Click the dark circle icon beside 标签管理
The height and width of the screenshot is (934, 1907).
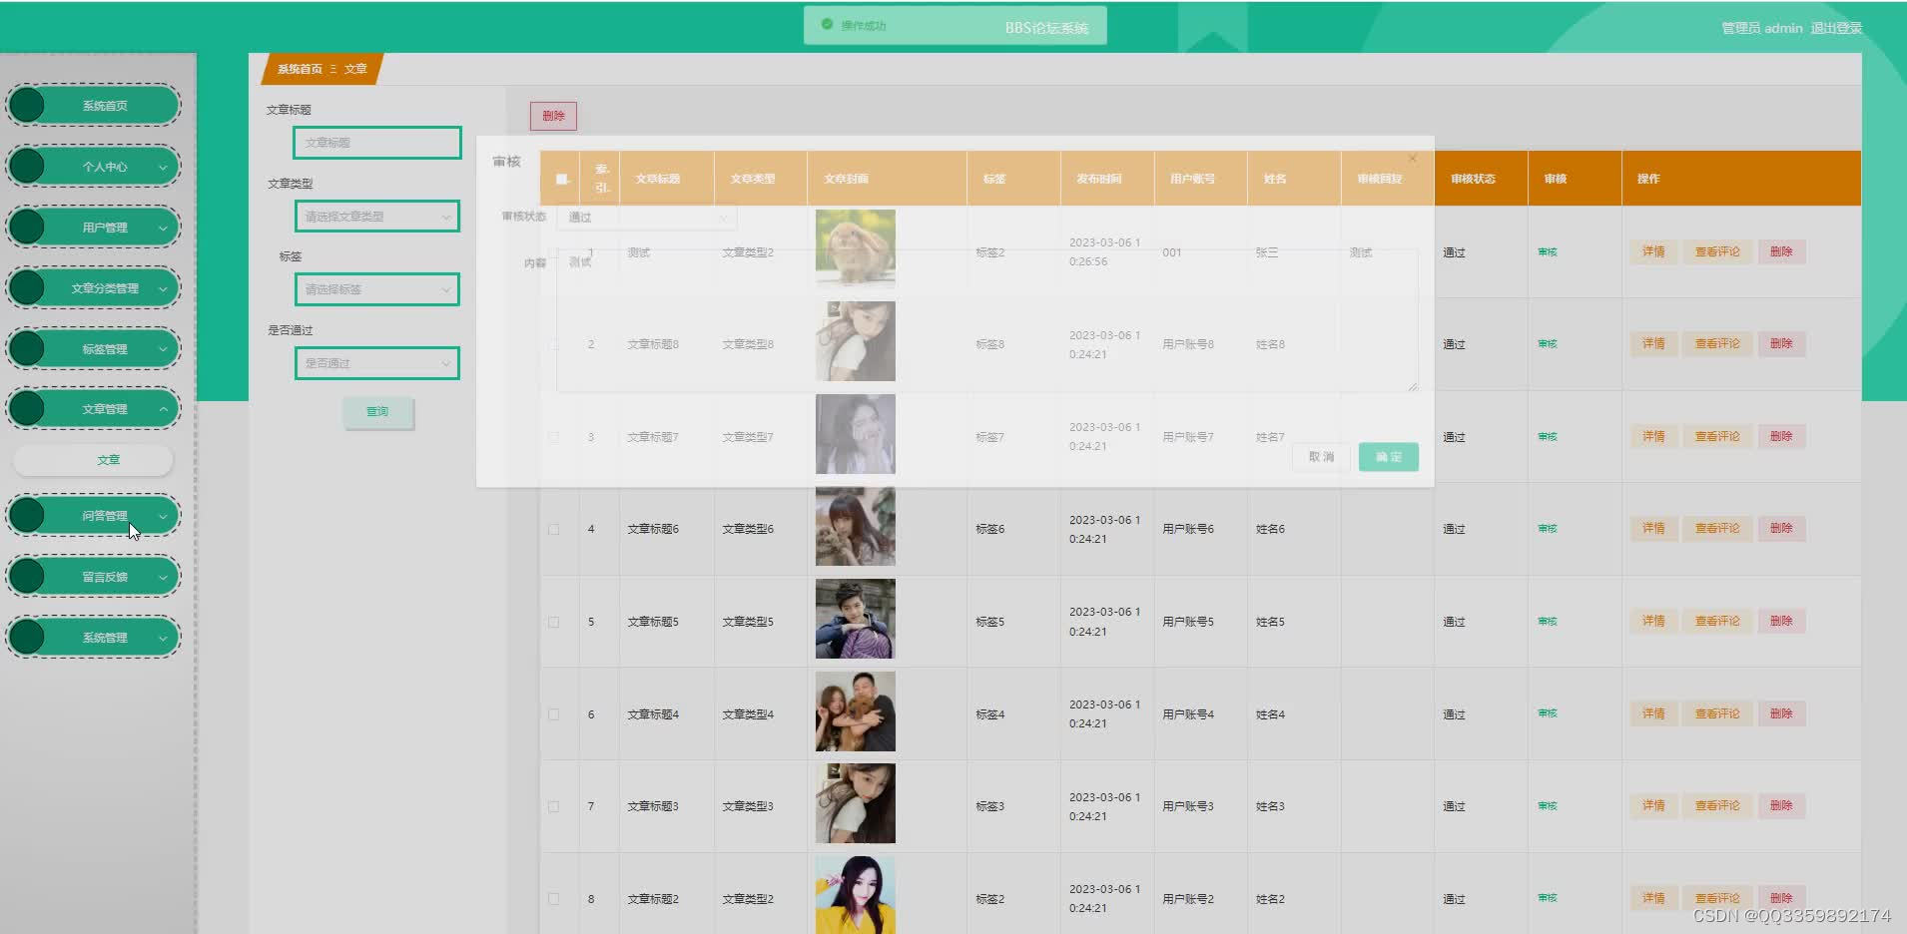(28, 348)
